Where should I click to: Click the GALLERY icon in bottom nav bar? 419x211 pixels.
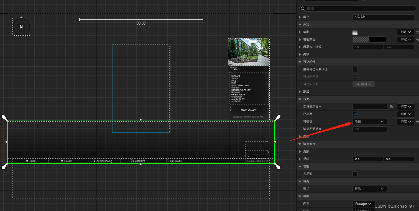62,161
